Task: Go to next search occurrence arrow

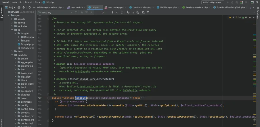Action: tap(117, 12)
